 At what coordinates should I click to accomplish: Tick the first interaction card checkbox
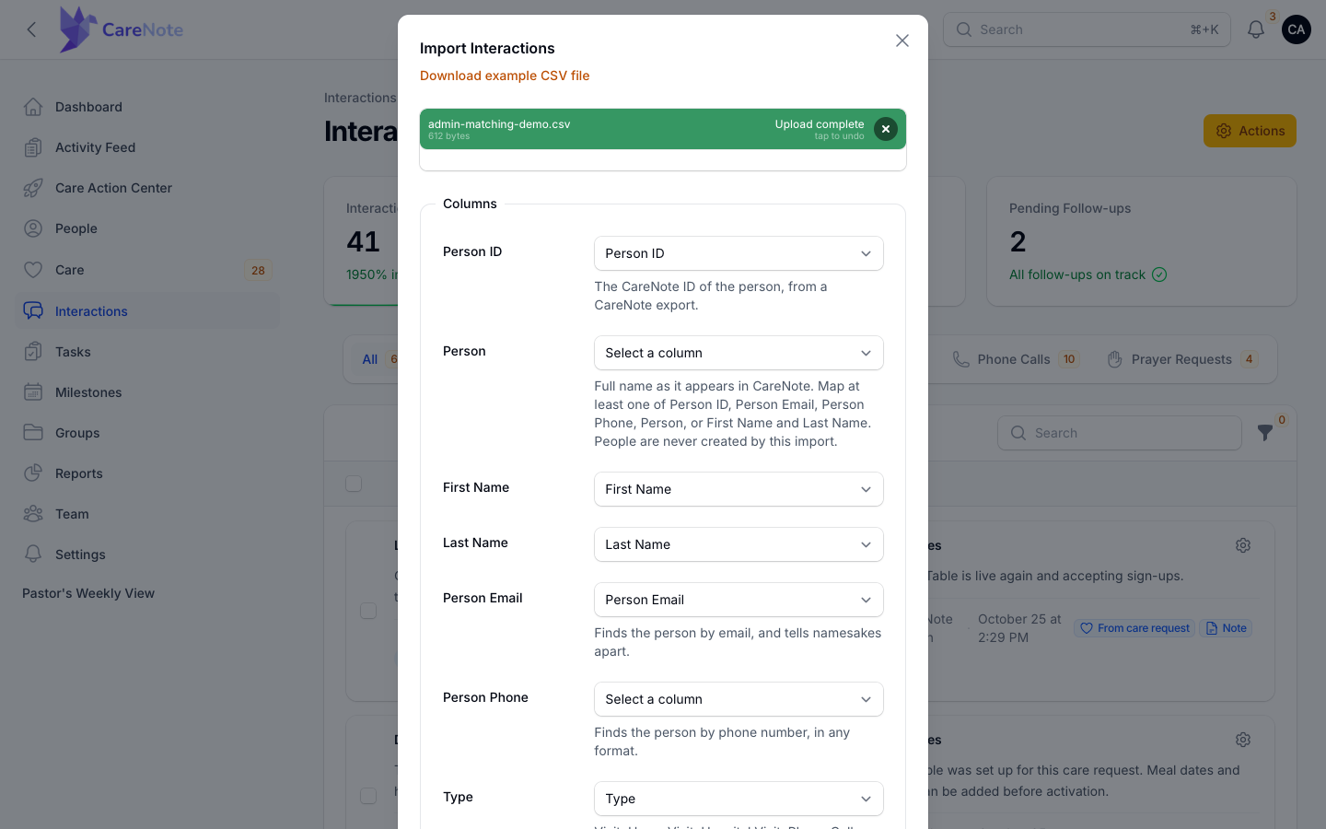(368, 611)
